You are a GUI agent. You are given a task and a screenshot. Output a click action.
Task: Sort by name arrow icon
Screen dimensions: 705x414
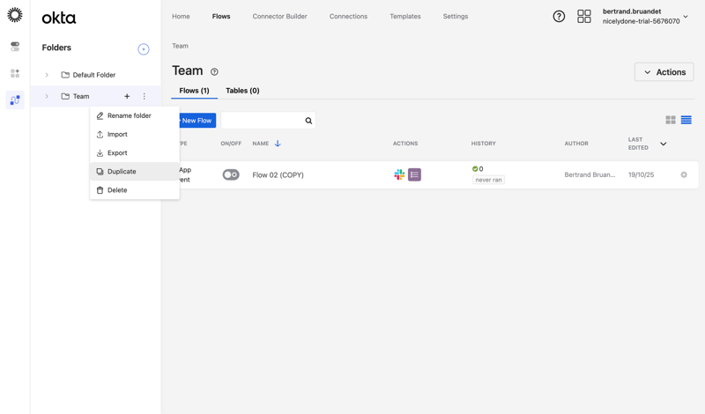(278, 144)
